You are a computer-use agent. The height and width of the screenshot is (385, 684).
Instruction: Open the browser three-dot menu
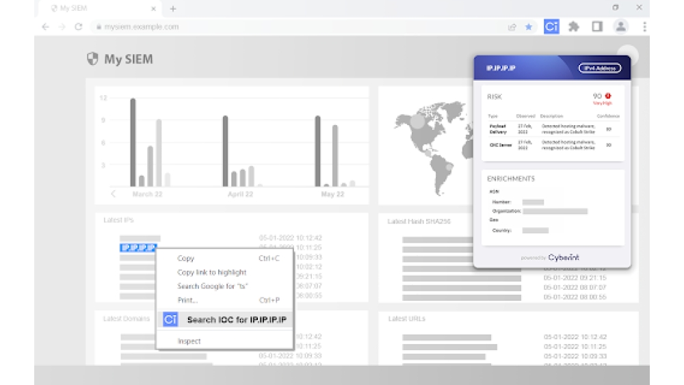[x=644, y=27]
